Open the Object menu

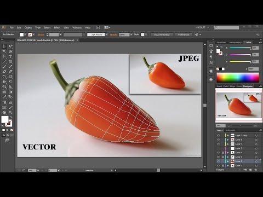pyautogui.click(x=28, y=27)
